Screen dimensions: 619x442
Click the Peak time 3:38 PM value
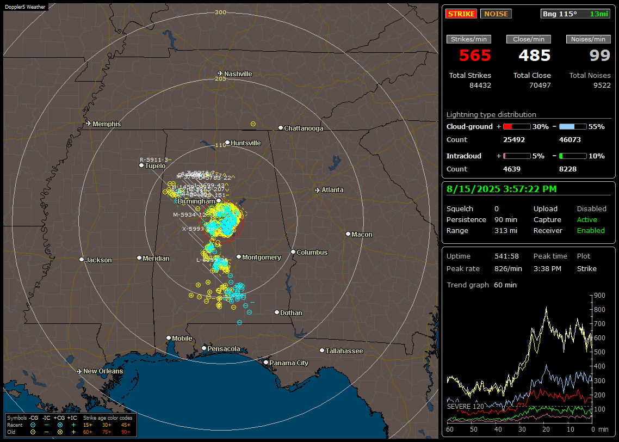click(547, 268)
